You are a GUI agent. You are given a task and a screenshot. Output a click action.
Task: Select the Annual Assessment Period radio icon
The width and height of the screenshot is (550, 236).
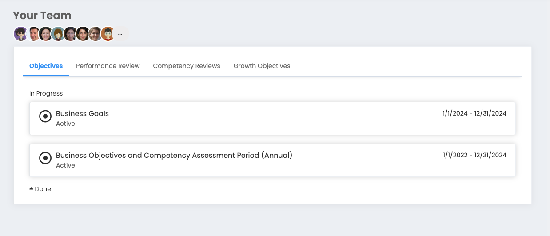45,158
